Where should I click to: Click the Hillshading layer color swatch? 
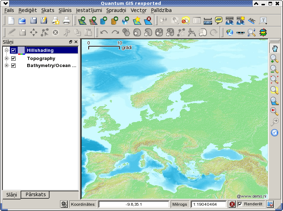(x=21, y=50)
